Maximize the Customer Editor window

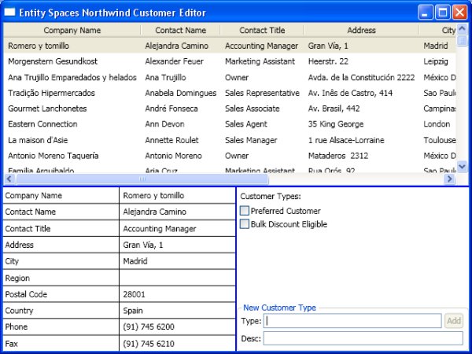click(442, 13)
